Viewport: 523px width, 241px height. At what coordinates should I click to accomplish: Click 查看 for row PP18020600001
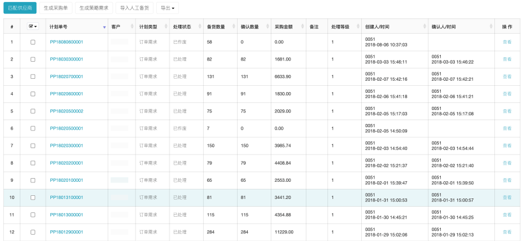coord(507,94)
